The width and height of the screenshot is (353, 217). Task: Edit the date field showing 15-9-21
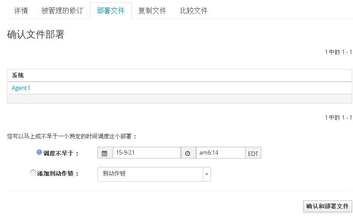[x=147, y=153]
